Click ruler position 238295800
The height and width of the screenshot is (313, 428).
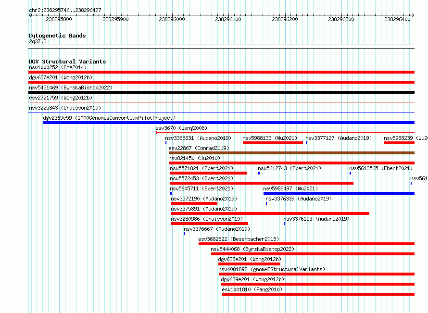[59, 19]
